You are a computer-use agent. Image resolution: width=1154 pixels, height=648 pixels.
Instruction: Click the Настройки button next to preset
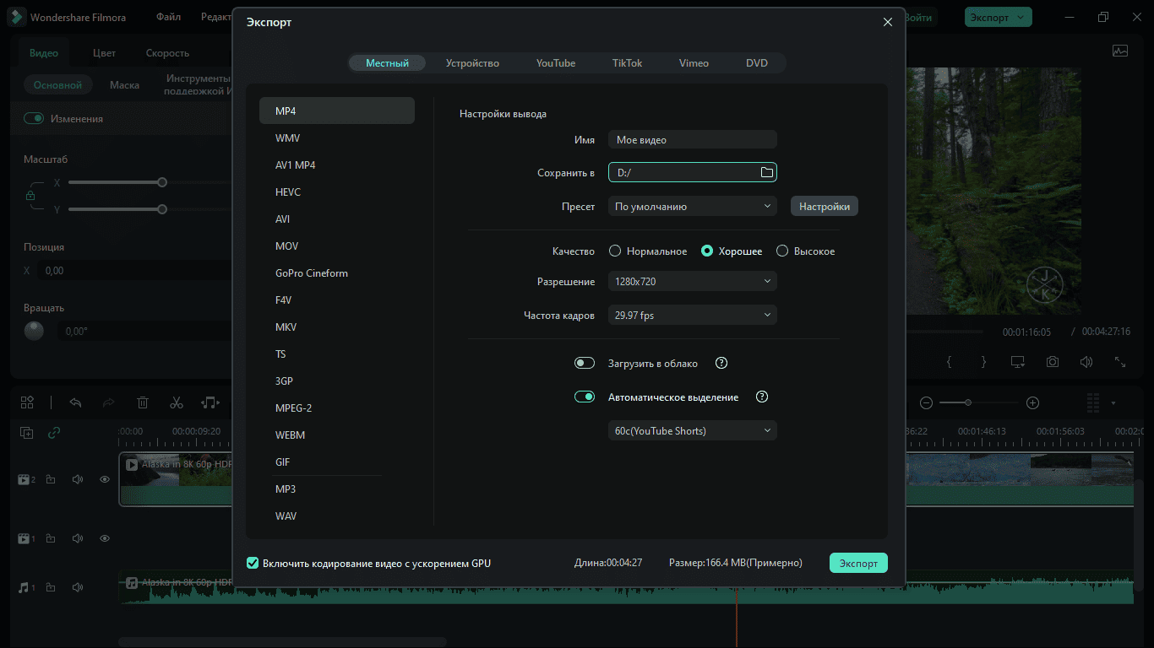click(825, 207)
